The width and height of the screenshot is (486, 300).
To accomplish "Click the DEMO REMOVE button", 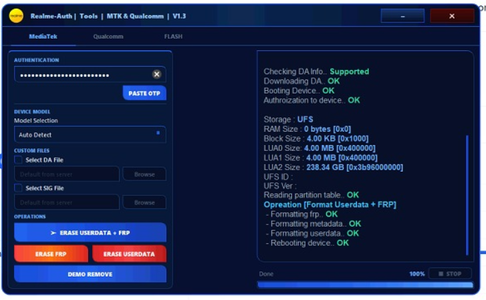I will pos(90,274).
